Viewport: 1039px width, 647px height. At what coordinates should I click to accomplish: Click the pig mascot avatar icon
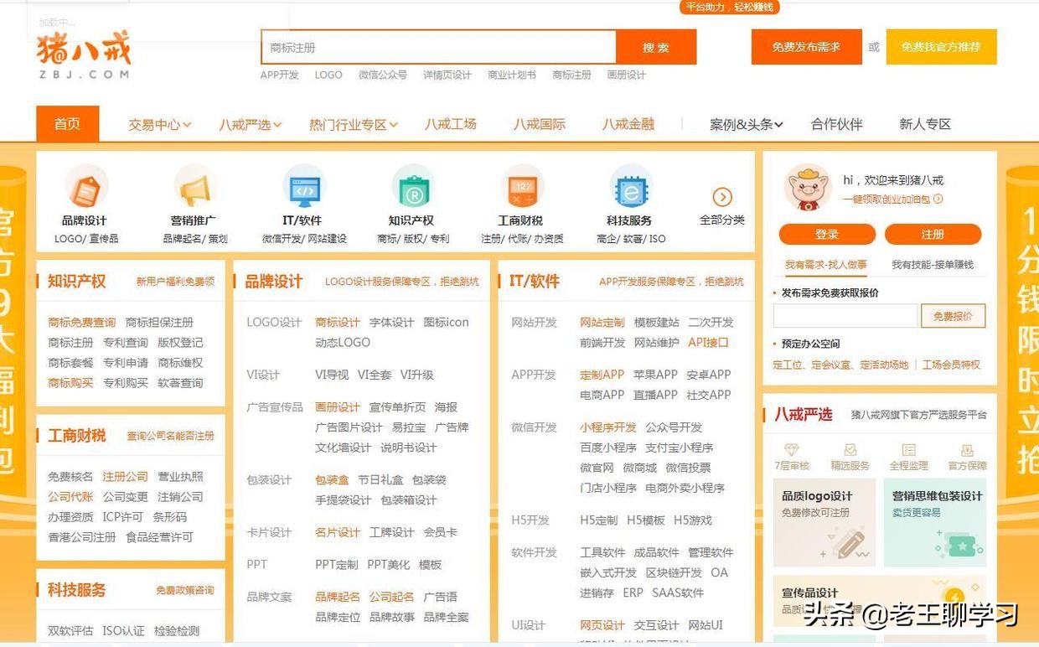point(806,188)
